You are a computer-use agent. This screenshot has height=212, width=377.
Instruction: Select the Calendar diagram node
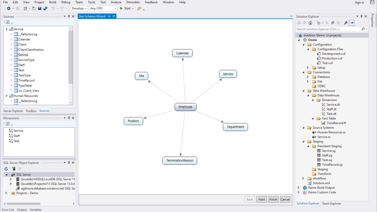(182, 53)
